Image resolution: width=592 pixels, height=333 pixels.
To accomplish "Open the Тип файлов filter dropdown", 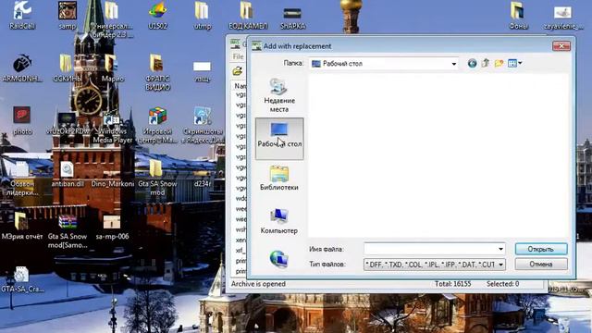I will tap(500, 265).
